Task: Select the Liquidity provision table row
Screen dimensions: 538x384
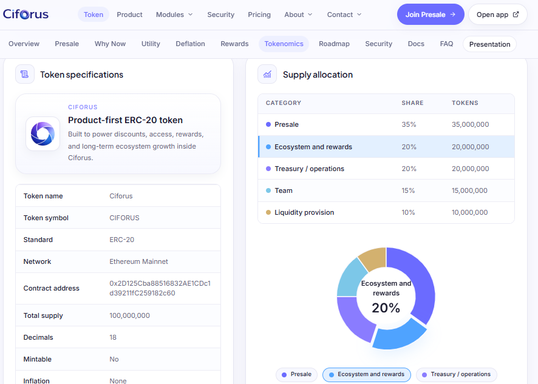Action: coord(386,212)
